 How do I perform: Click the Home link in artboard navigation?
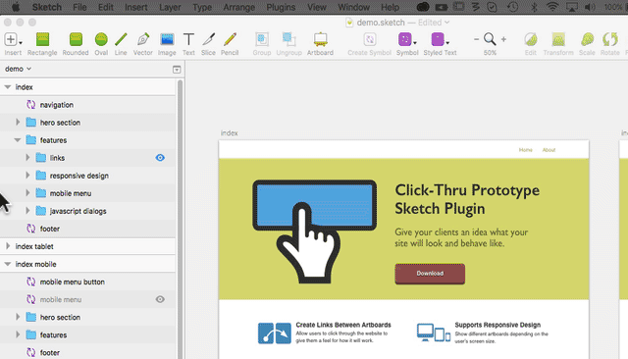526,150
